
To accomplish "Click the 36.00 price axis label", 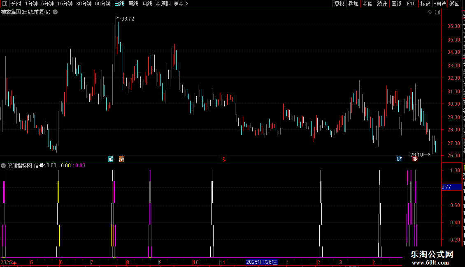I will coord(453,26).
